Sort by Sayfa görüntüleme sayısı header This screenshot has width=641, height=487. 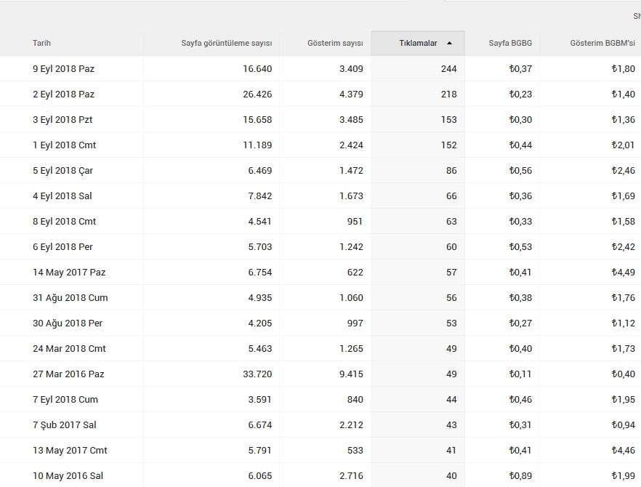point(227,43)
